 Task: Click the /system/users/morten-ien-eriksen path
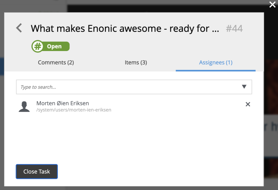coord(74,110)
